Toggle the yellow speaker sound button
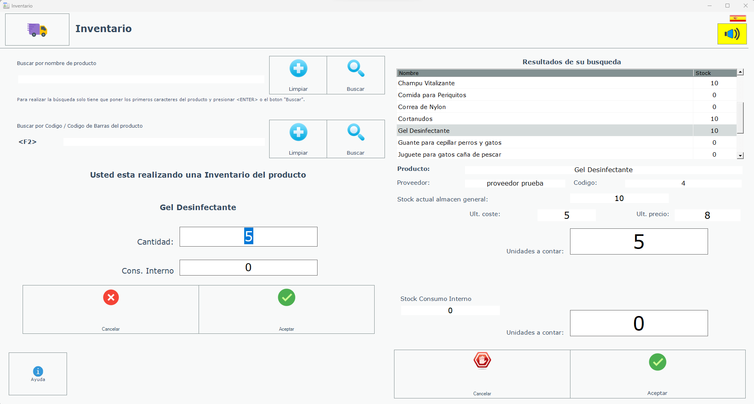The height and width of the screenshot is (404, 754). coord(732,34)
